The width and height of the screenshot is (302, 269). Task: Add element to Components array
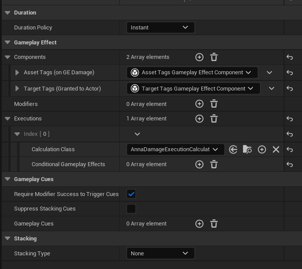click(x=199, y=57)
